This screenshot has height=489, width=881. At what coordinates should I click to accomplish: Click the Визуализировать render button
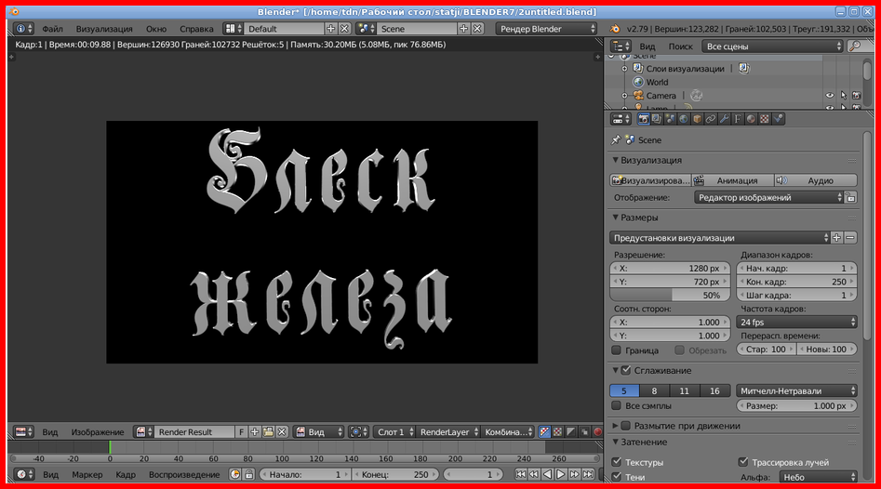pyautogui.click(x=650, y=180)
